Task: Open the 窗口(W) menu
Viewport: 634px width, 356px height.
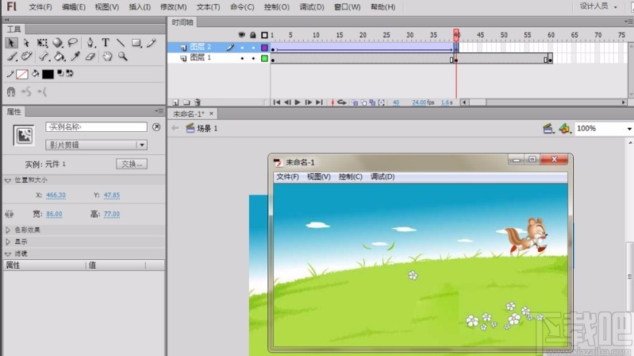Action: point(347,7)
